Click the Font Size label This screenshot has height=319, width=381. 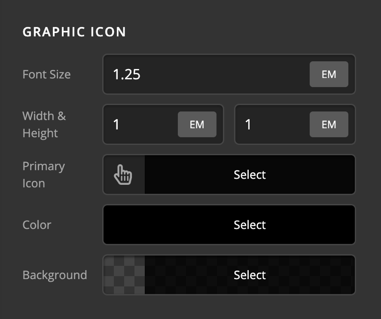click(x=47, y=74)
